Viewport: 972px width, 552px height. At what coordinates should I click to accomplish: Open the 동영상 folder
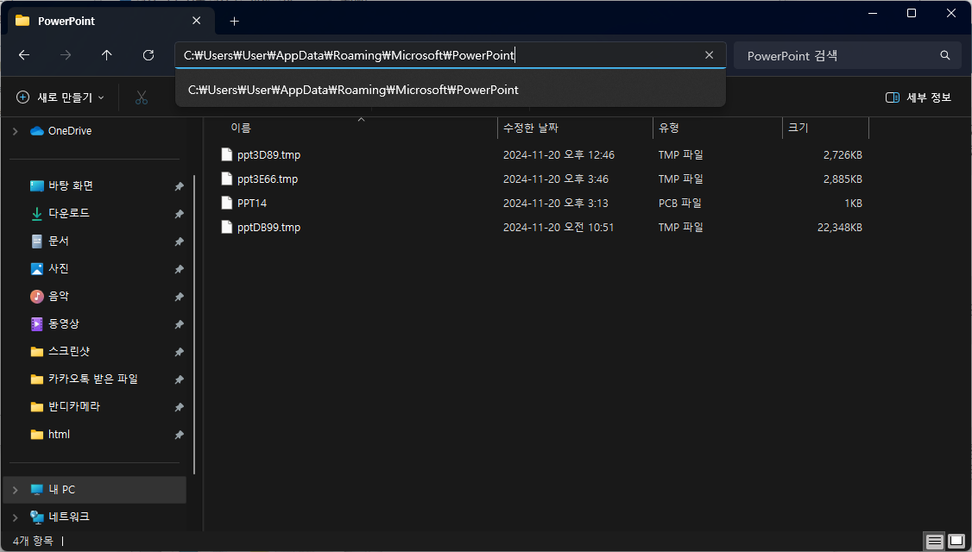64,323
